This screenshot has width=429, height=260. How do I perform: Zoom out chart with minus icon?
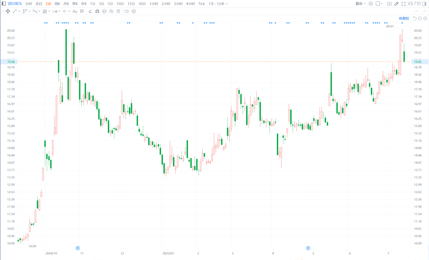pyautogui.click(x=420, y=18)
